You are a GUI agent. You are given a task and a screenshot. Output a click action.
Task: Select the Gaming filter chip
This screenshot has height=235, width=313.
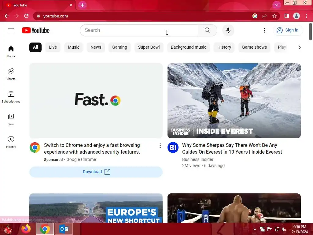[x=120, y=47]
